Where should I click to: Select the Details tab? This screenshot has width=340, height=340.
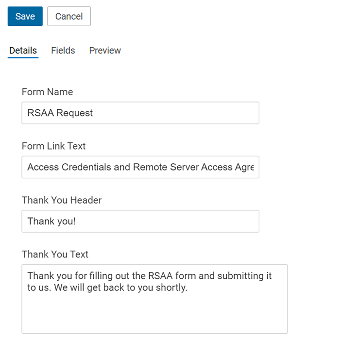pyautogui.click(x=23, y=51)
